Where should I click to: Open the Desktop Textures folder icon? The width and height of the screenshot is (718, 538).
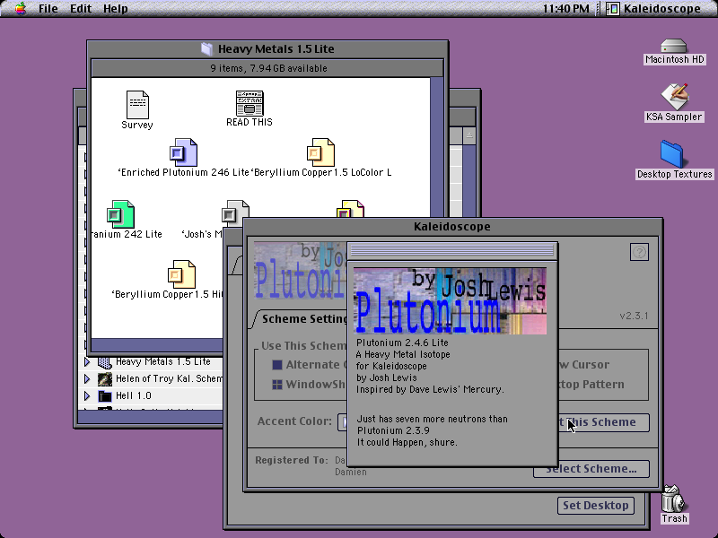[671, 154]
